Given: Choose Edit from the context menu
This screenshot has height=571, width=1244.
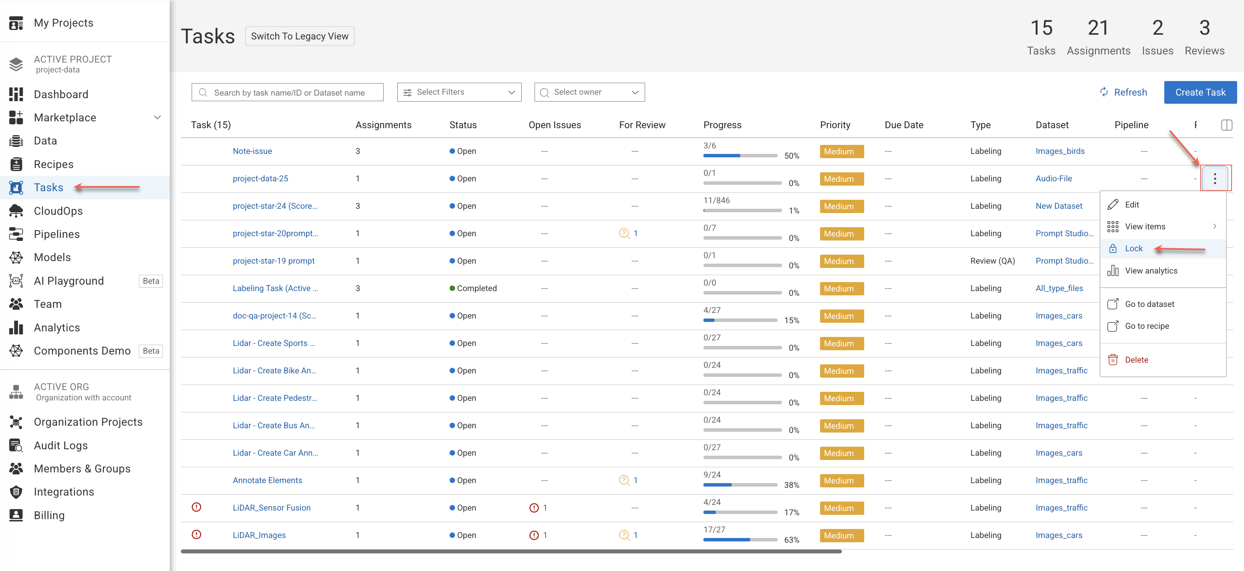Looking at the screenshot, I should point(1163,204).
